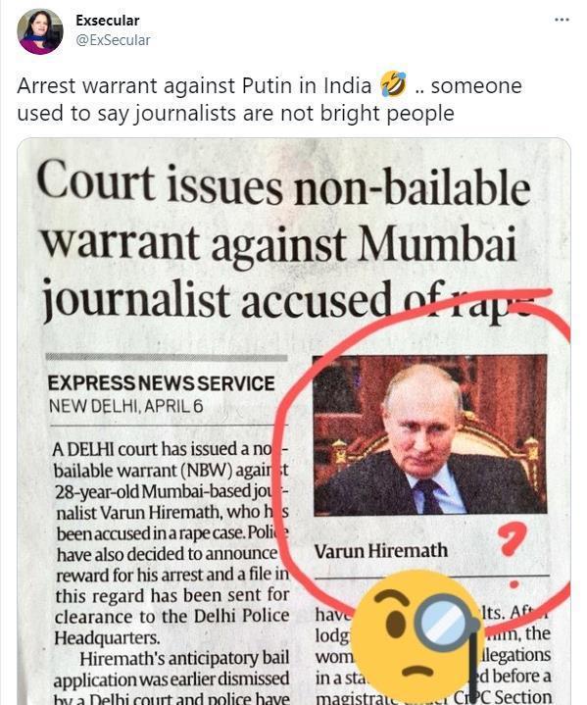Click "Hiremath's anticipatory bail" paragraph line
The image size is (587, 705).
click(184, 658)
